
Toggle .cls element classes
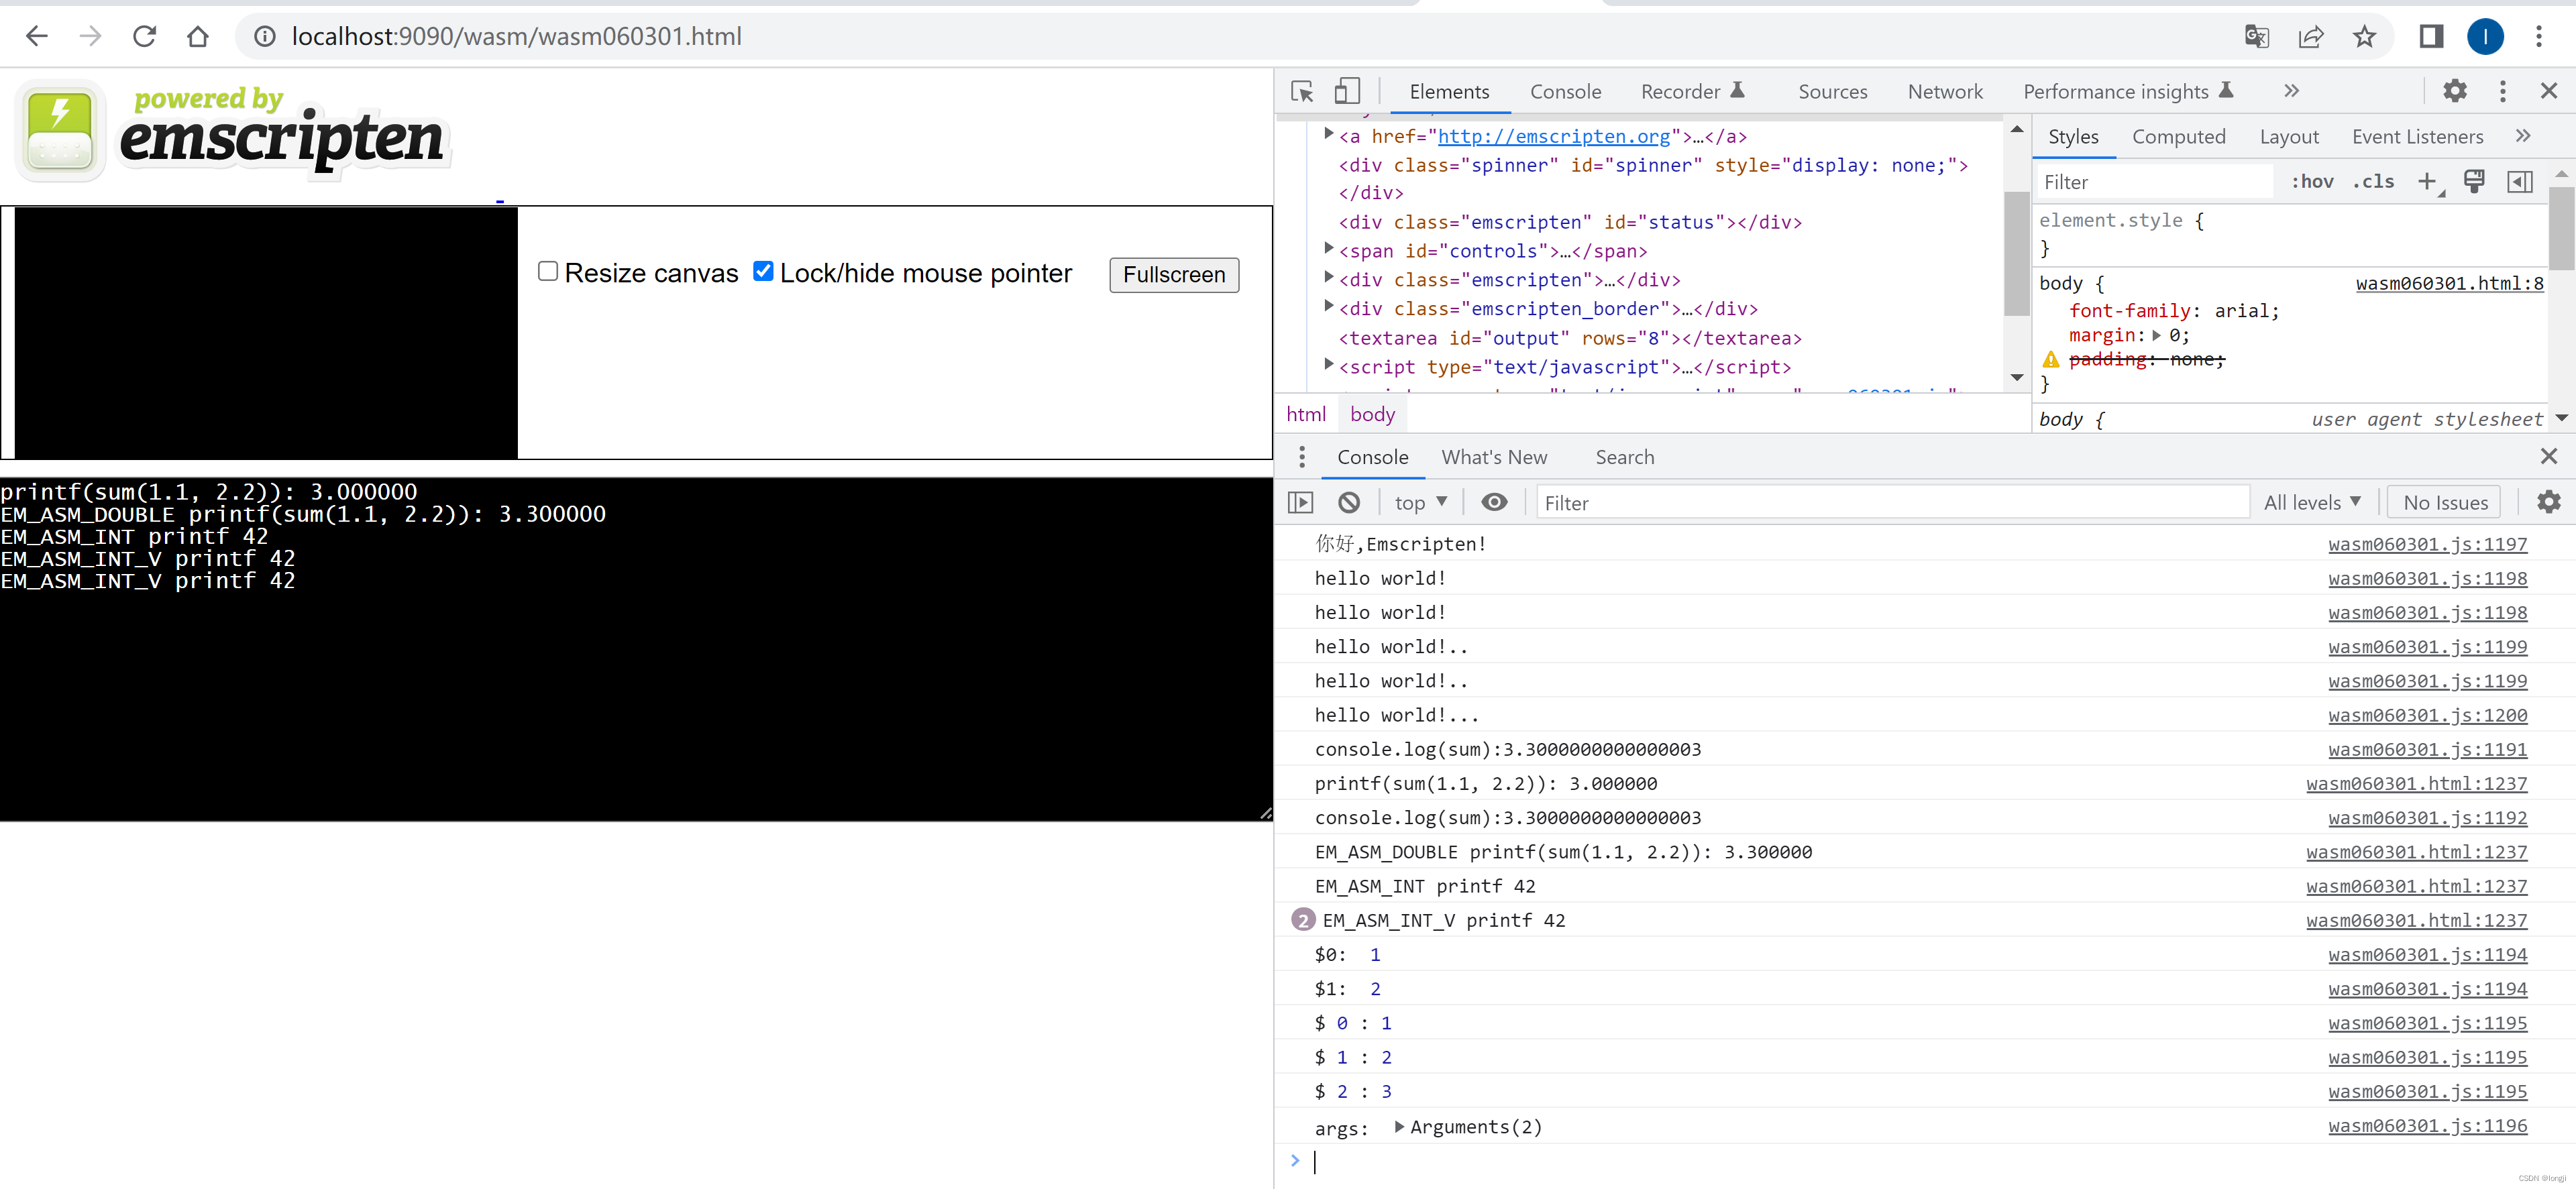click(x=2373, y=181)
